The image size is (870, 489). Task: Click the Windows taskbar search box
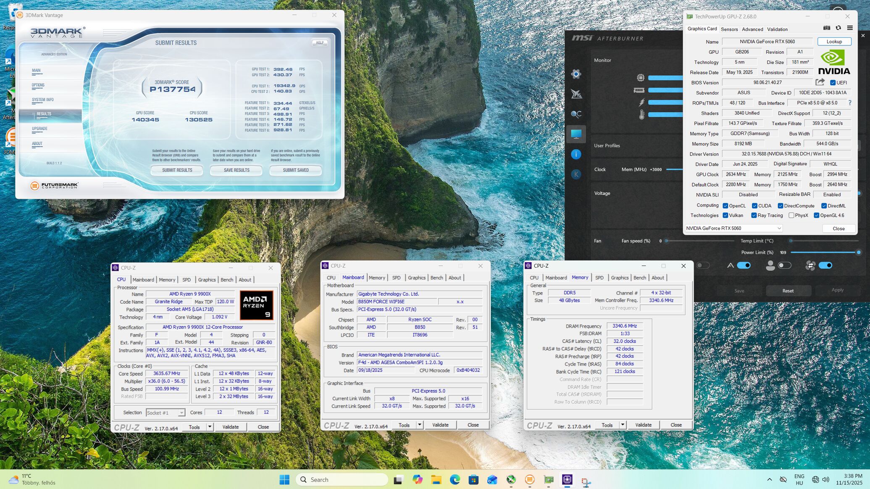tap(342, 480)
